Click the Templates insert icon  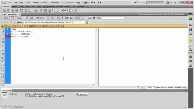[71, 11]
